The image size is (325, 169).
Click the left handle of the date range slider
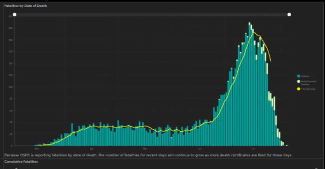[15, 15]
